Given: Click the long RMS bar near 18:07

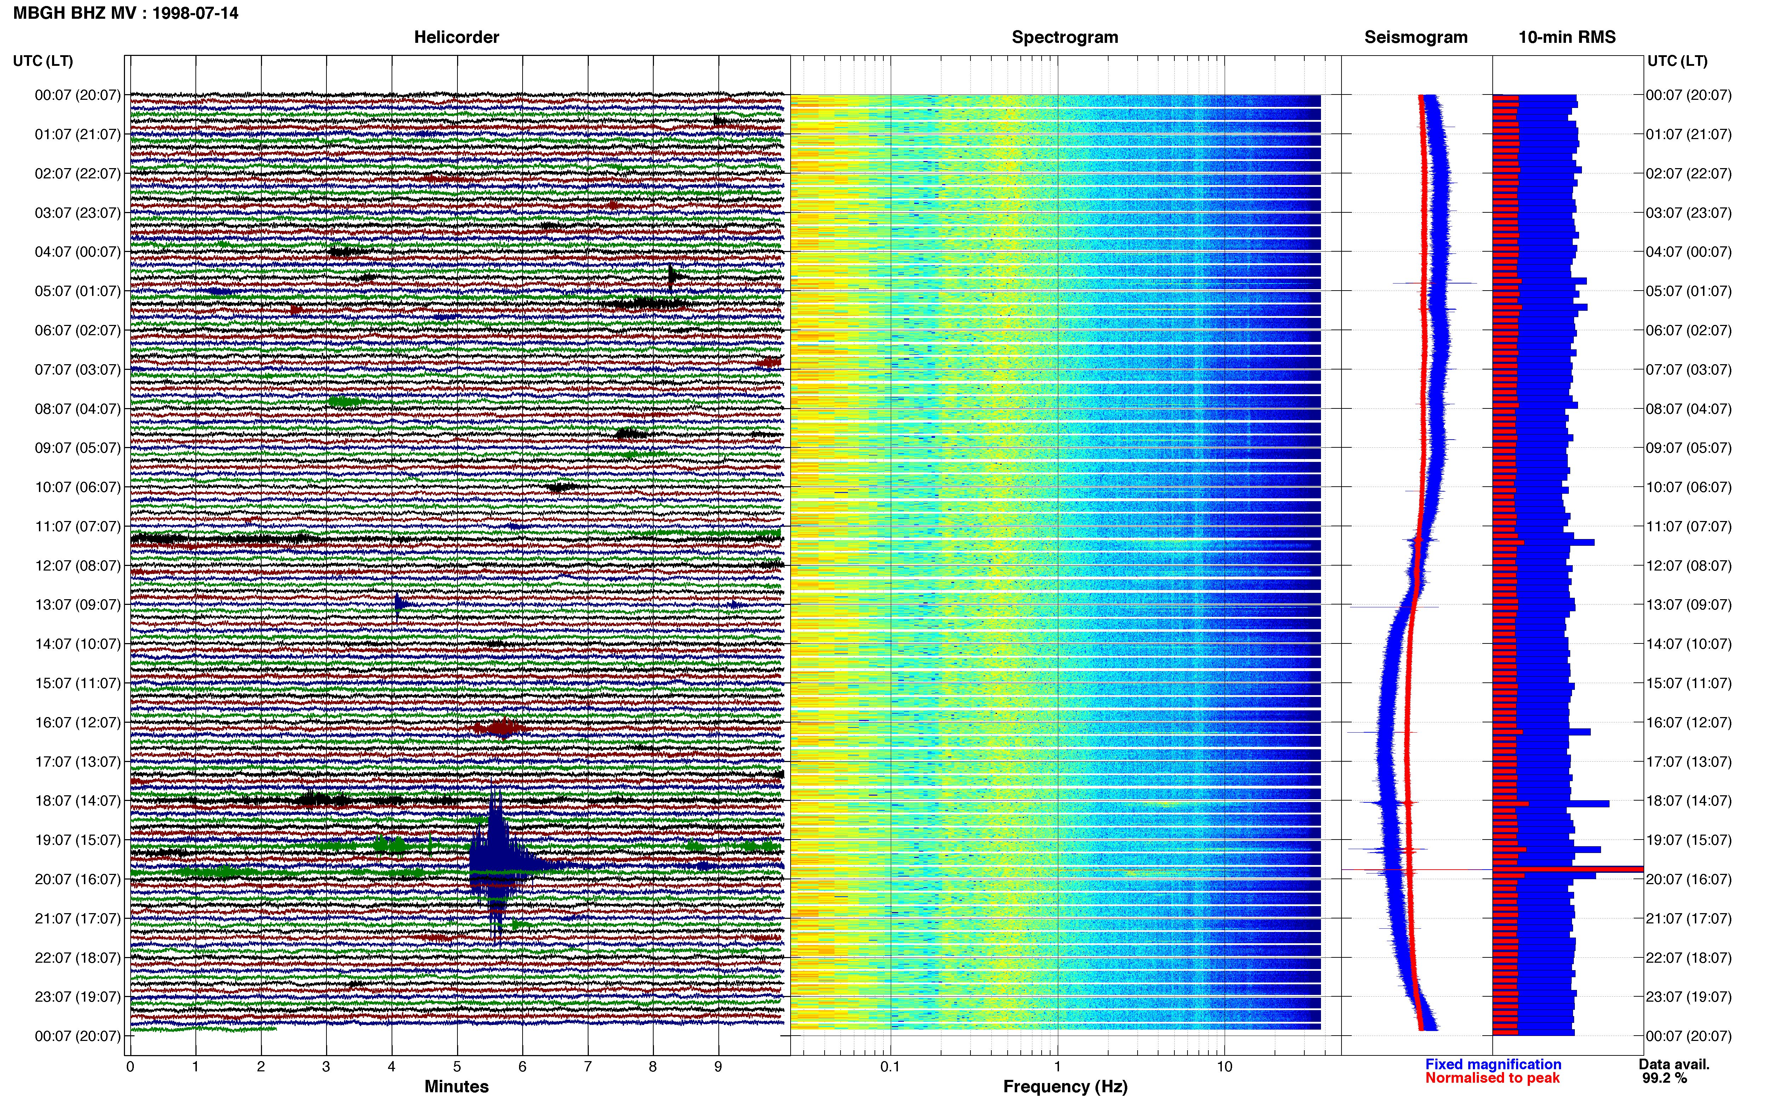Looking at the screenshot, I should (x=1551, y=804).
